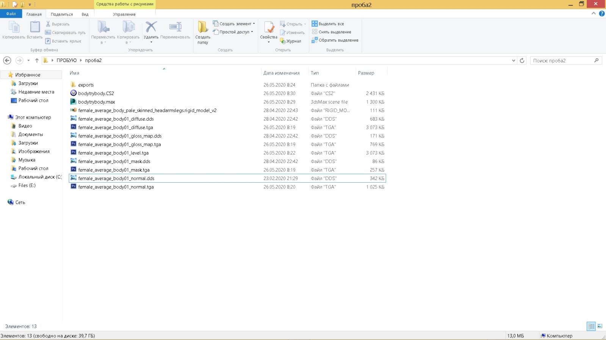Open the Простой доступ dropdown
The image size is (606, 340).
point(233,32)
